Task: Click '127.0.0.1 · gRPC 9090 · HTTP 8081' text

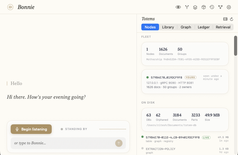Action: (170, 83)
